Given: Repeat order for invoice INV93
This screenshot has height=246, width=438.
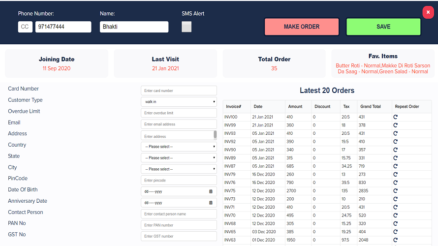Looking at the screenshot, I should (x=395, y=133).
